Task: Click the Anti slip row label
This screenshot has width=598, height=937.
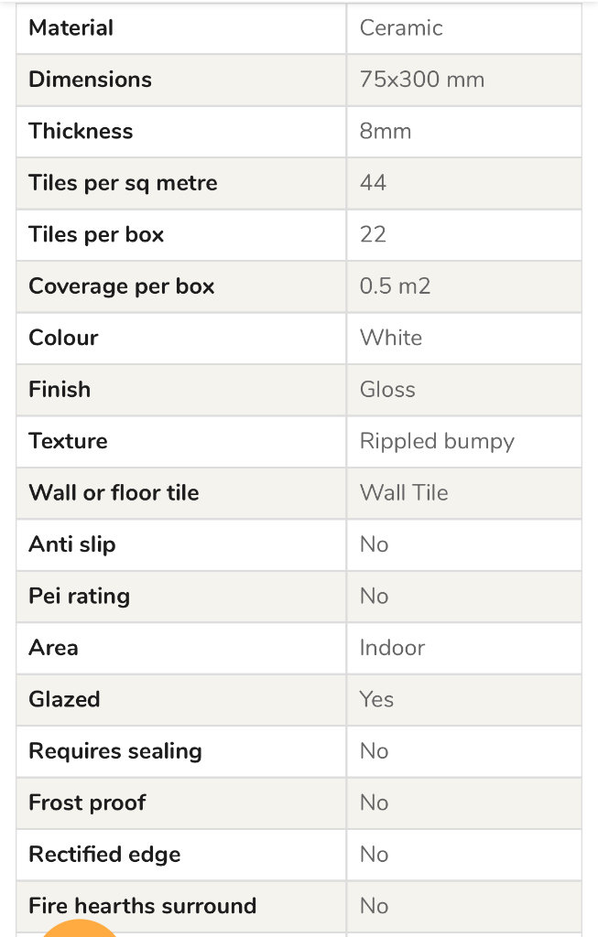Action: (72, 544)
